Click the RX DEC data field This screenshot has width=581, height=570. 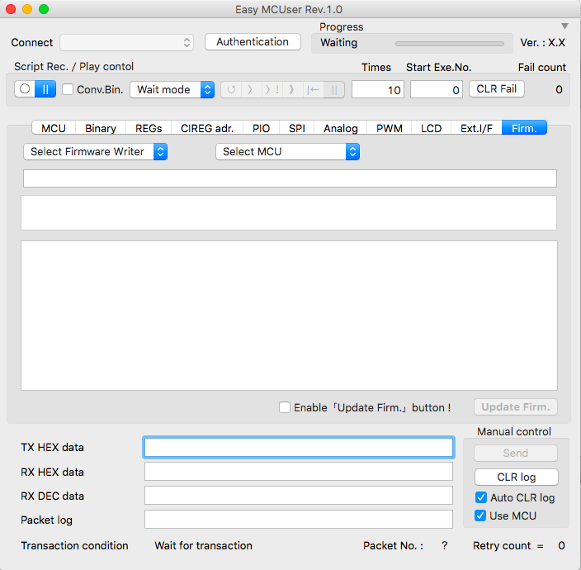[x=299, y=496]
